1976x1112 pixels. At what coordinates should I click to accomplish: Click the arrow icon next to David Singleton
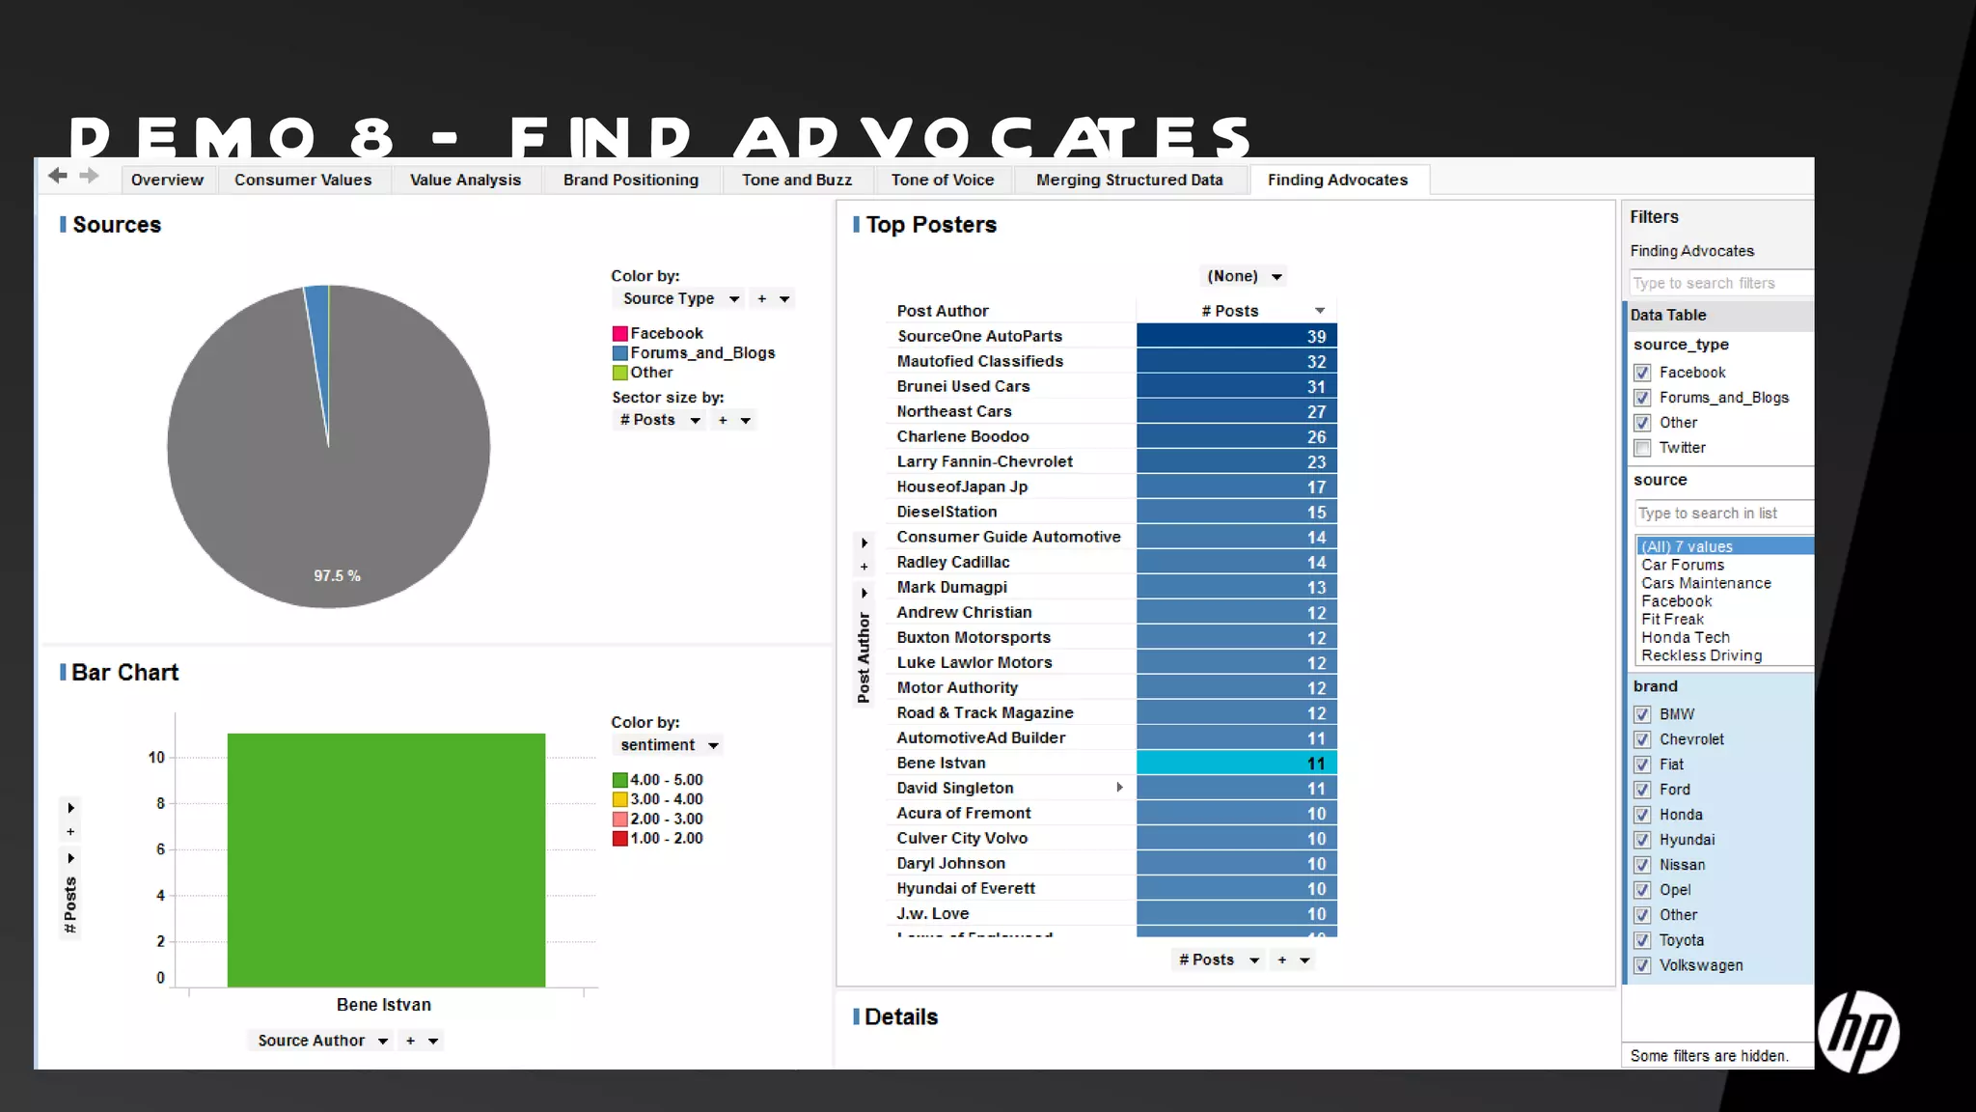[1119, 788]
